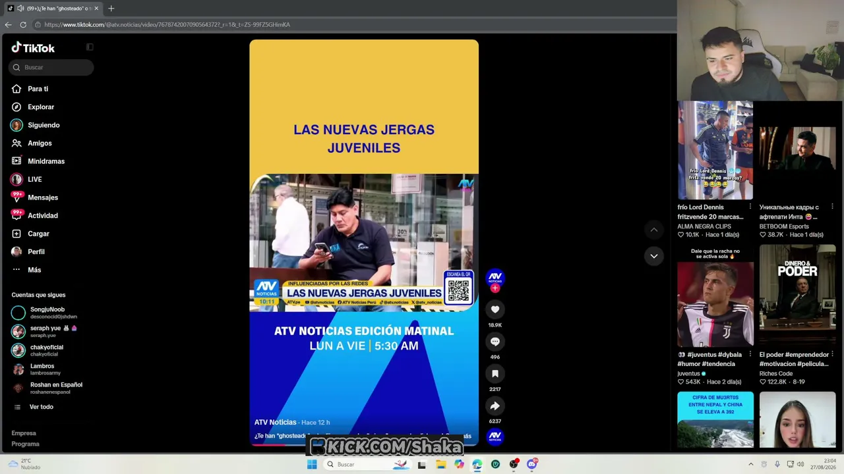View Actividad notifications
844x474 pixels.
pyautogui.click(x=35, y=215)
